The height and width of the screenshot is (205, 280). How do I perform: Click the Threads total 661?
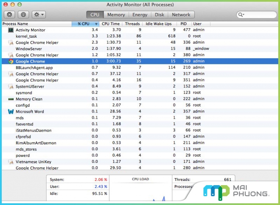228,180
